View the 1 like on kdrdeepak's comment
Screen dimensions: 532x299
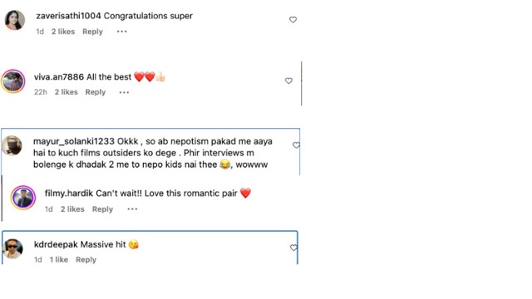coord(59,260)
